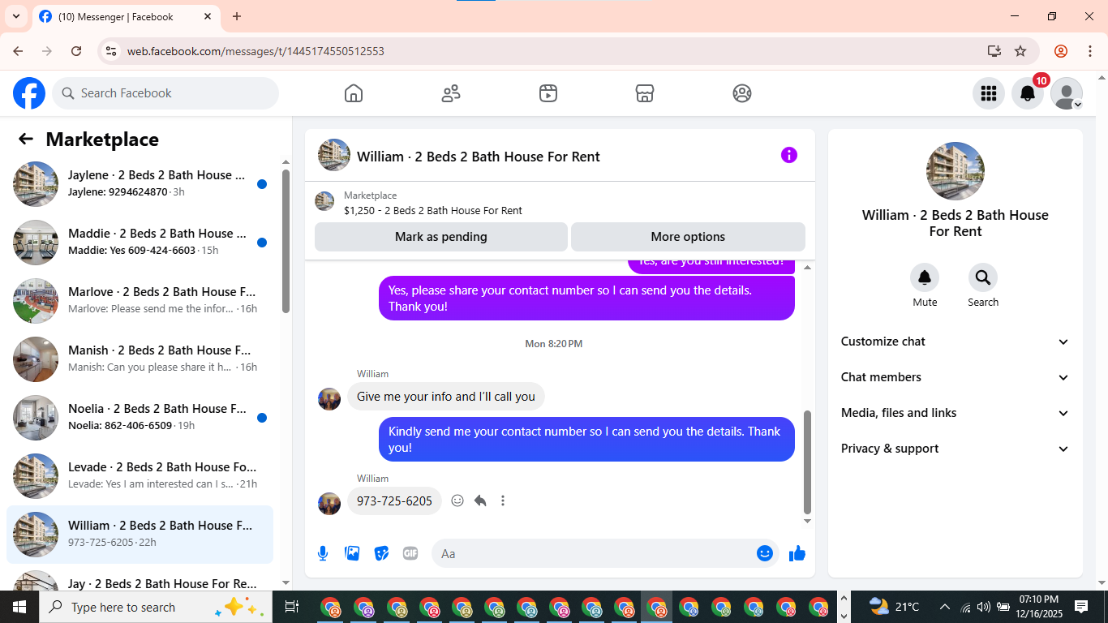Expand the Customize chat section
1108x623 pixels.
956,342
